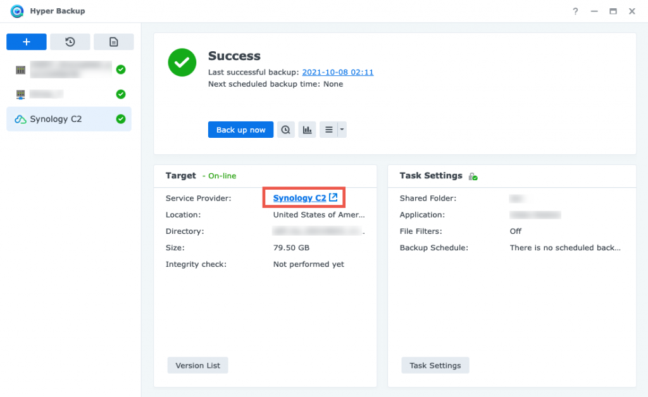Select the Synology C2 task in sidebar
Image resolution: width=648 pixels, height=397 pixels.
click(x=69, y=119)
